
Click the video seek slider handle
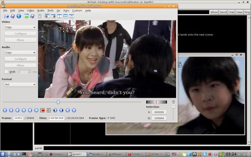[58, 102]
